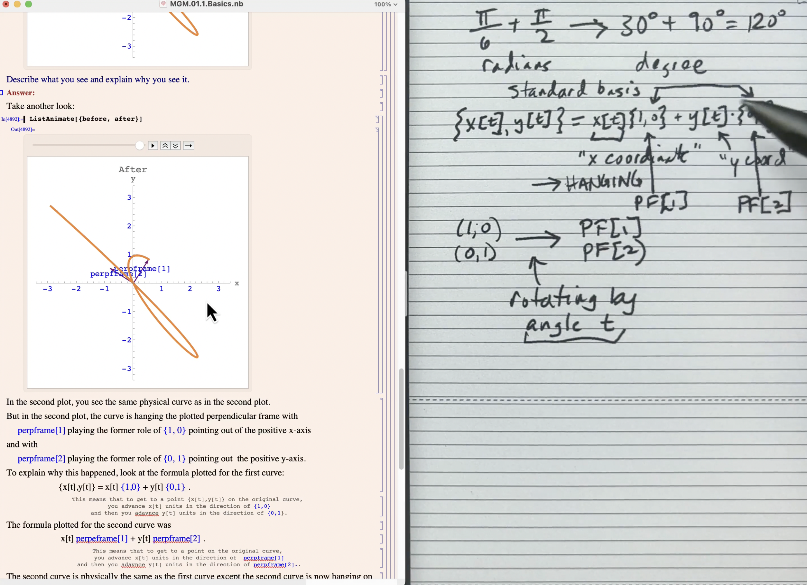Screen dimensions: 807x585
Task: Select the In[4892] cell bracket on the right edge
Action: (377, 119)
